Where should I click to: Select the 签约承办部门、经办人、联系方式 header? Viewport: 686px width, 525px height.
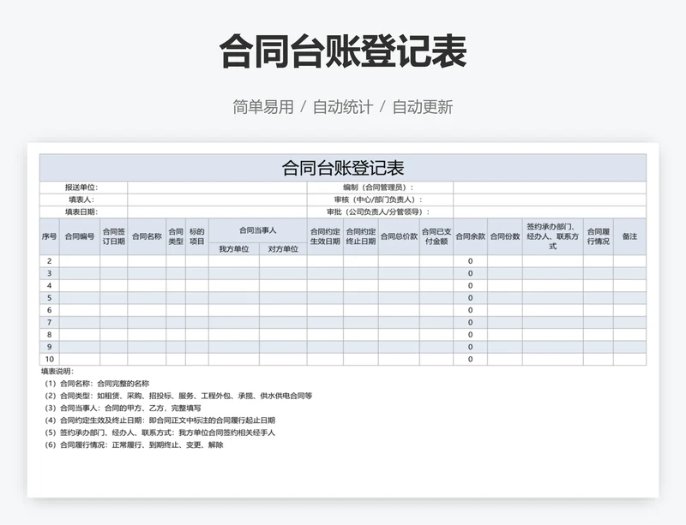pyautogui.click(x=552, y=236)
